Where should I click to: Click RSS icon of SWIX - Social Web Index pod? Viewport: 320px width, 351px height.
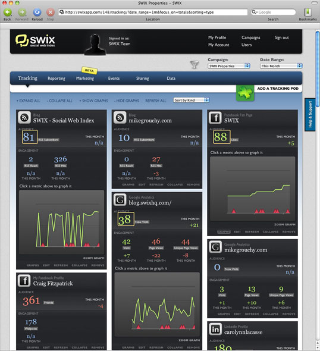[x=24, y=118]
